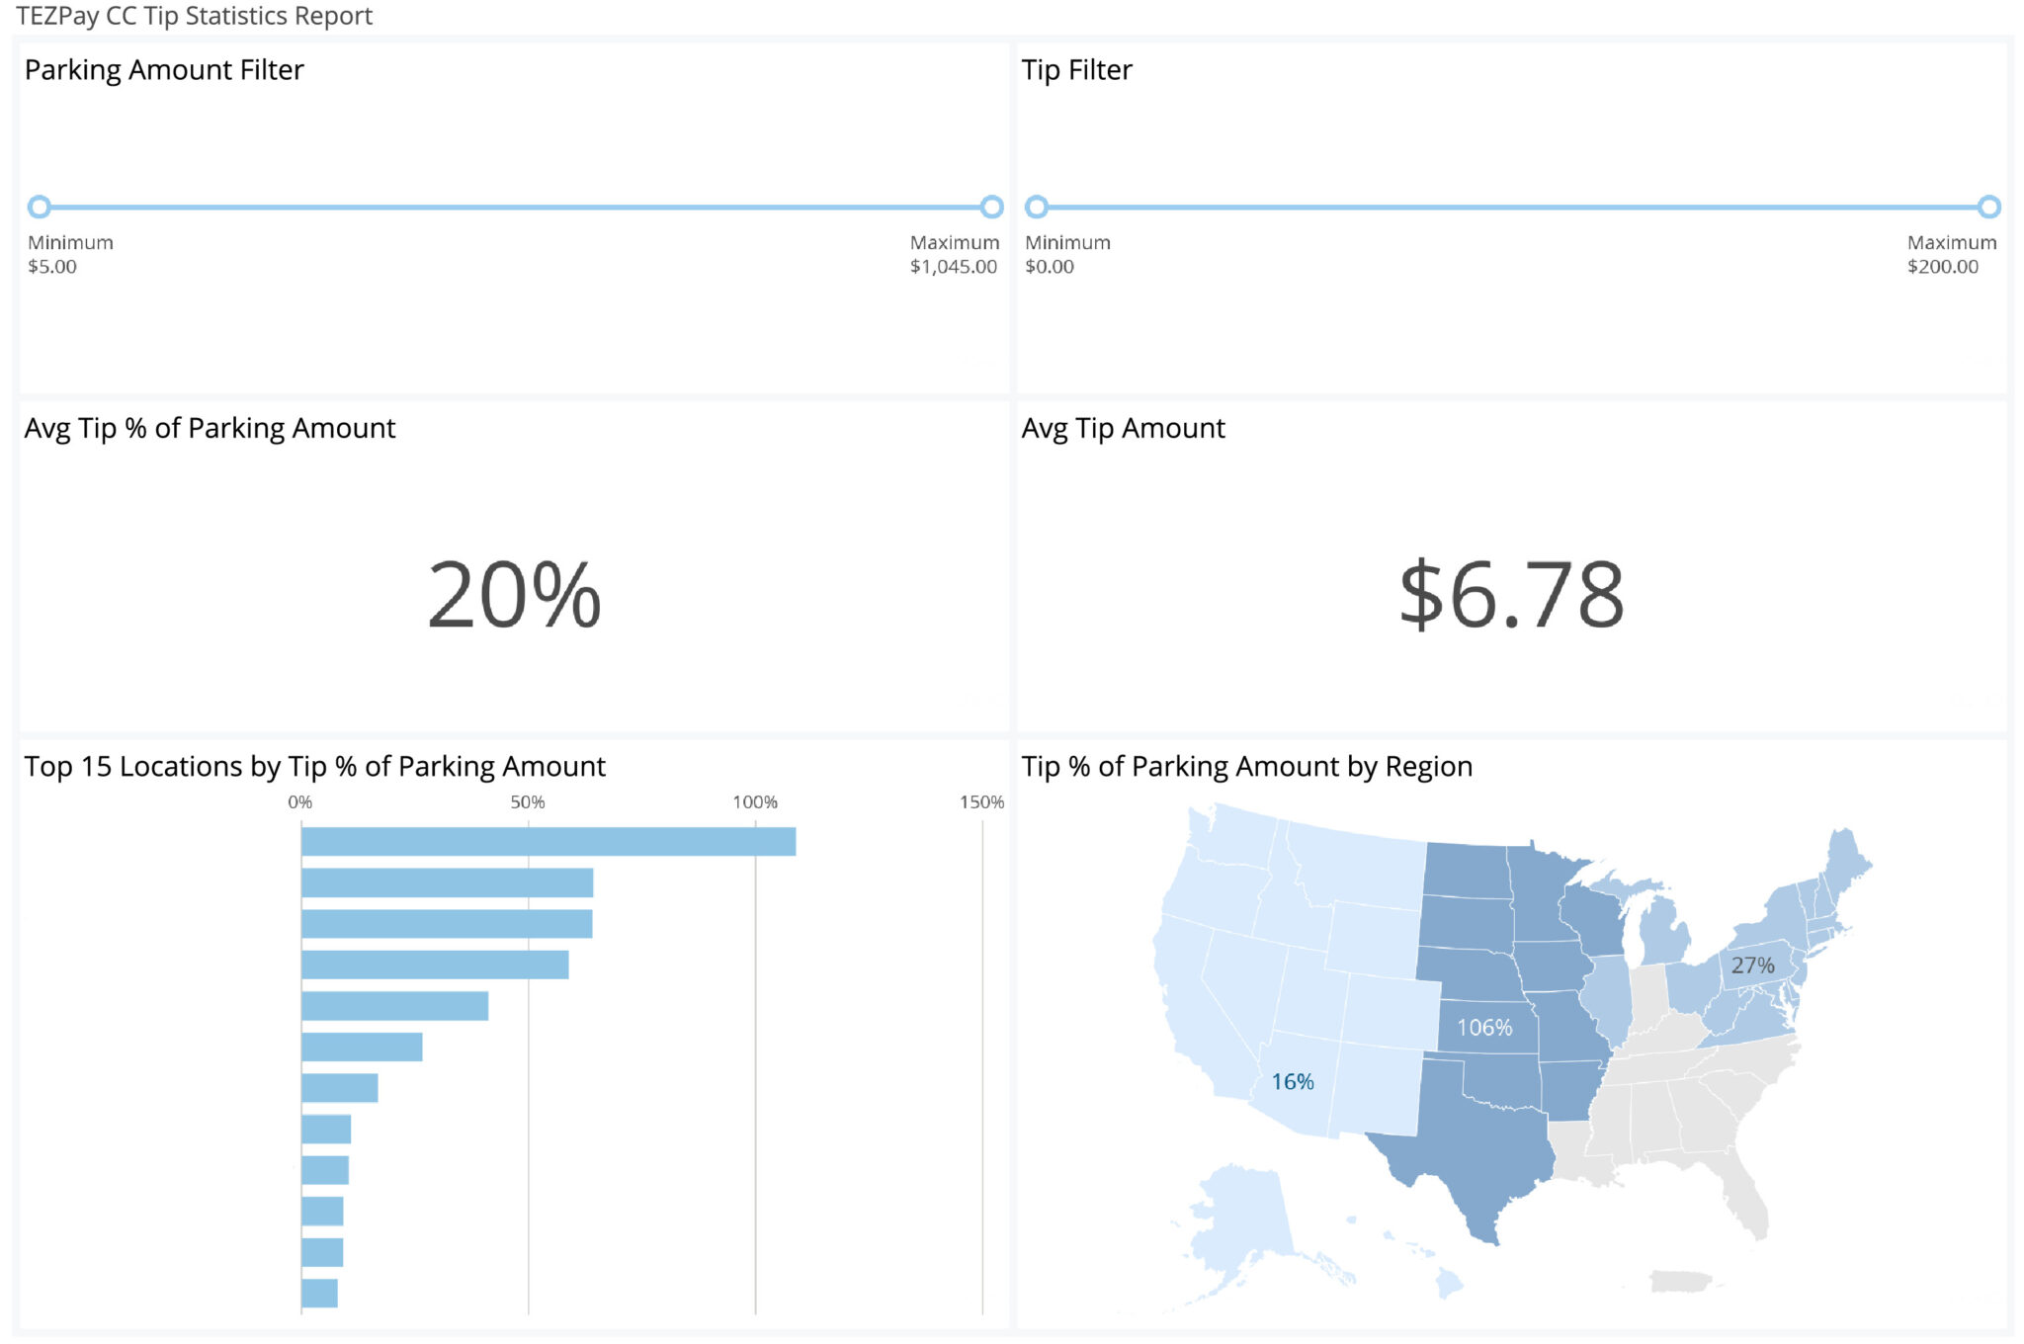Click the $6.78 average tip amount
The height and width of the screenshot is (1344, 2024).
click(1511, 595)
